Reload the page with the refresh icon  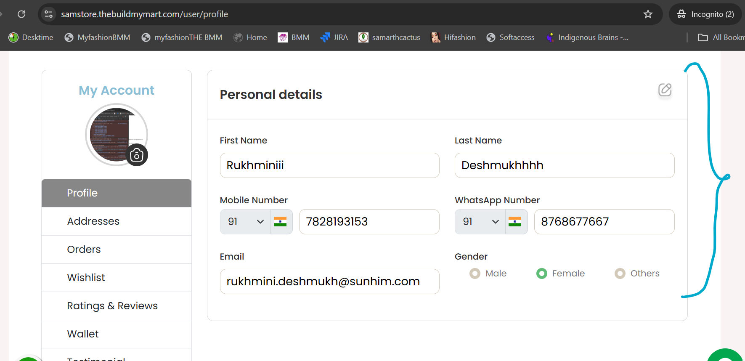(x=21, y=14)
